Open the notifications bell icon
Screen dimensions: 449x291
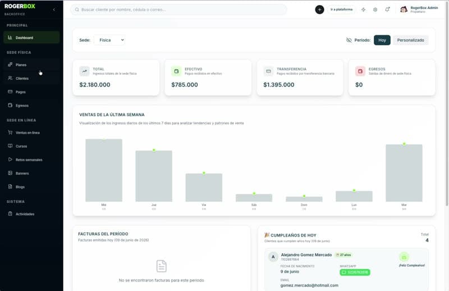click(x=387, y=10)
